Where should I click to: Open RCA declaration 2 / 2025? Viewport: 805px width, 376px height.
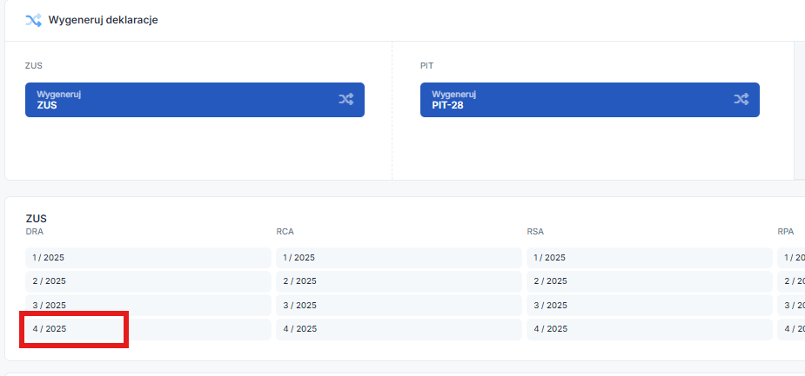399,281
